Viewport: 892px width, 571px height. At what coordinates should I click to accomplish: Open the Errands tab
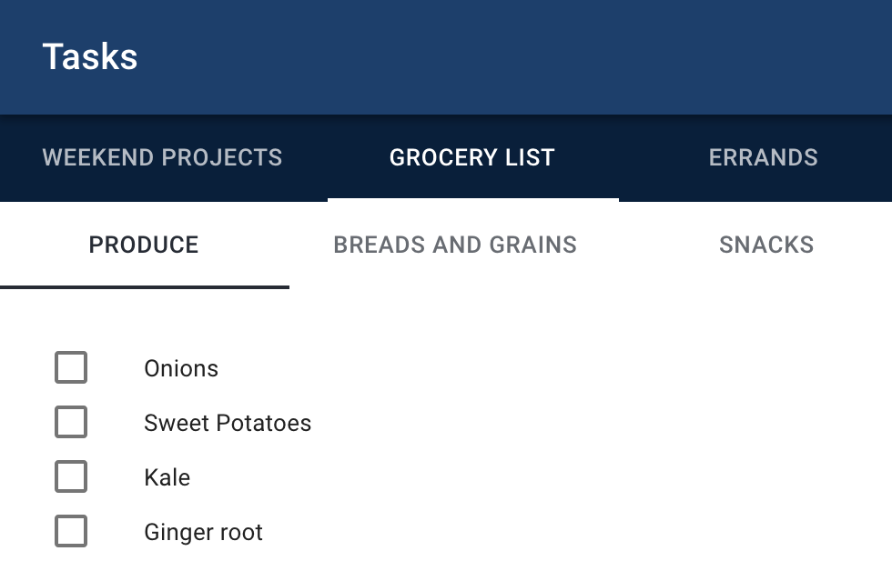point(763,157)
